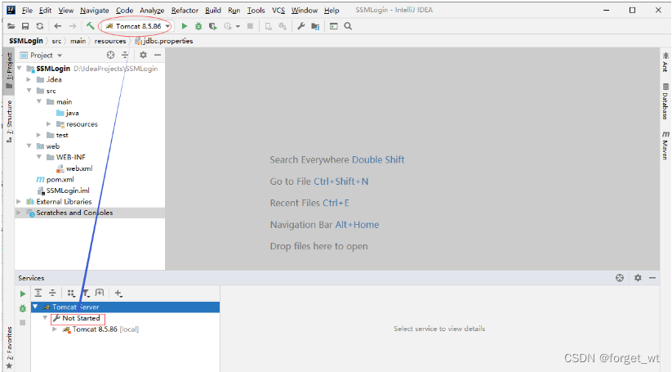Open services in new tab icon
The width and height of the screenshot is (672, 372).
point(100,293)
